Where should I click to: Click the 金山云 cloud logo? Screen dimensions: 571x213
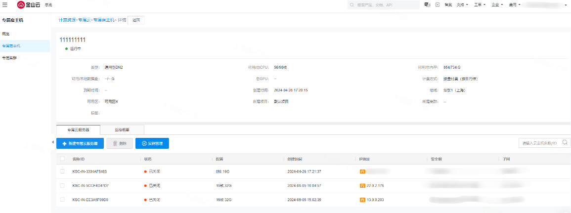tap(29, 5)
